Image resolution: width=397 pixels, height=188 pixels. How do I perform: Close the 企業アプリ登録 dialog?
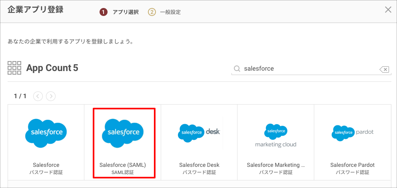point(388,10)
